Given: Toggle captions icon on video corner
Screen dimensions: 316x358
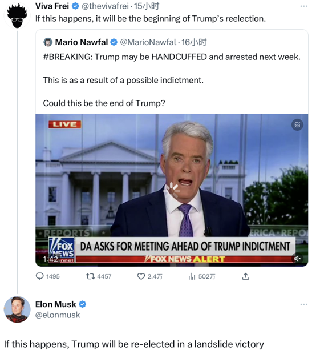Looking at the screenshot, I should coord(297,124).
